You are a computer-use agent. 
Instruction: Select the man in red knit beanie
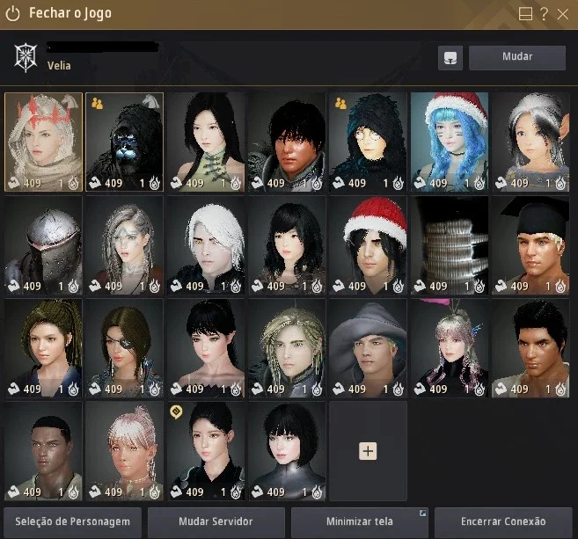(x=368, y=245)
